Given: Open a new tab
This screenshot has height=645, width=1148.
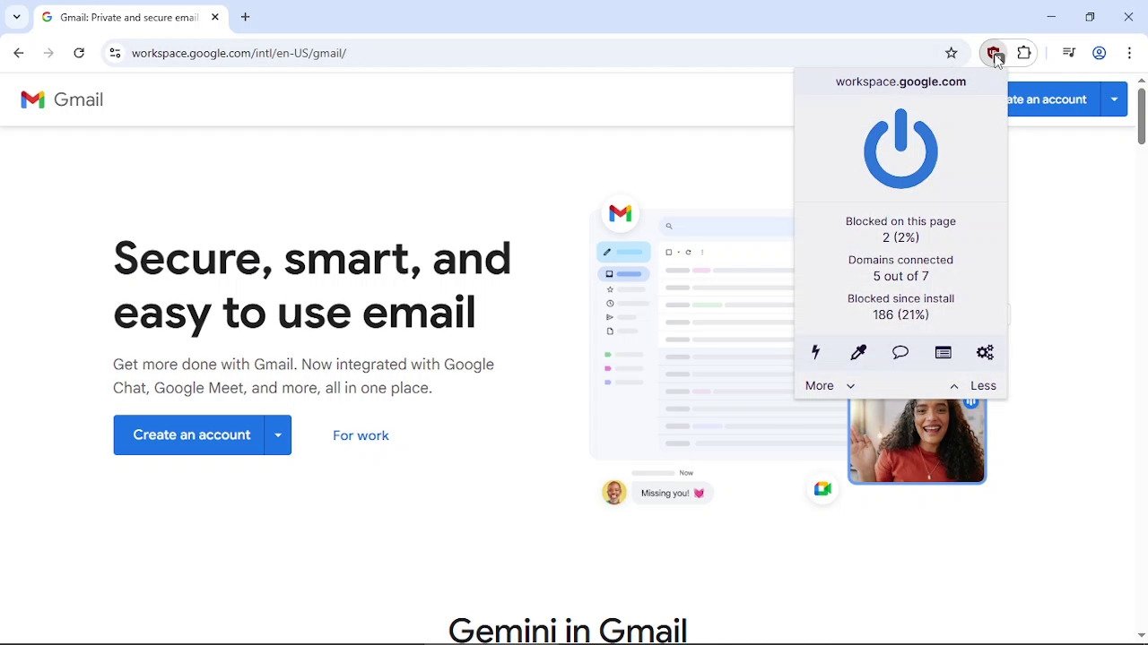Looking at the screenshot, I should tap(245, 17).
